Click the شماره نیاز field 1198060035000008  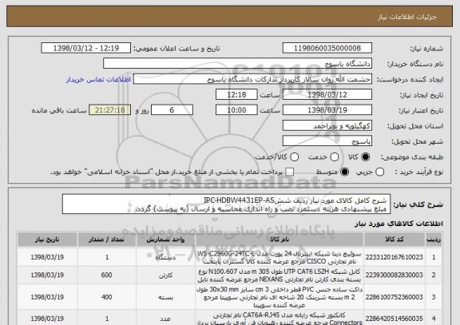[327, 48]
